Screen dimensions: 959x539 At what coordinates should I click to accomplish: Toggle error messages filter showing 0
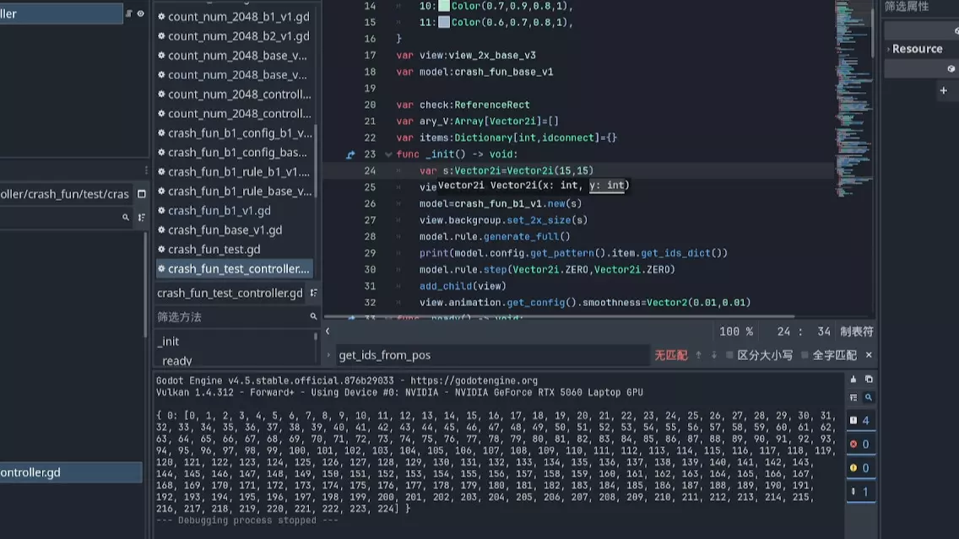(860, 444)
